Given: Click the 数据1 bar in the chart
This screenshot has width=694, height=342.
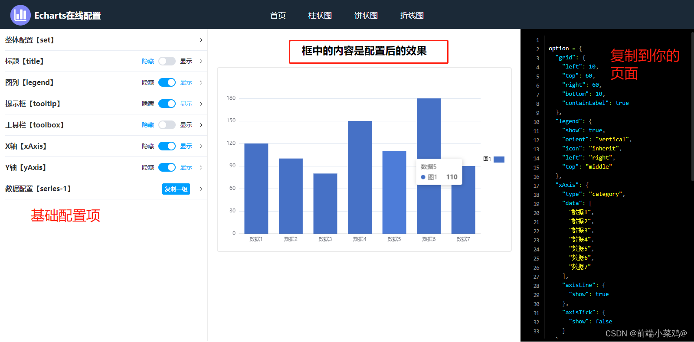Looking at the screenshot, I should click(256, 189).
